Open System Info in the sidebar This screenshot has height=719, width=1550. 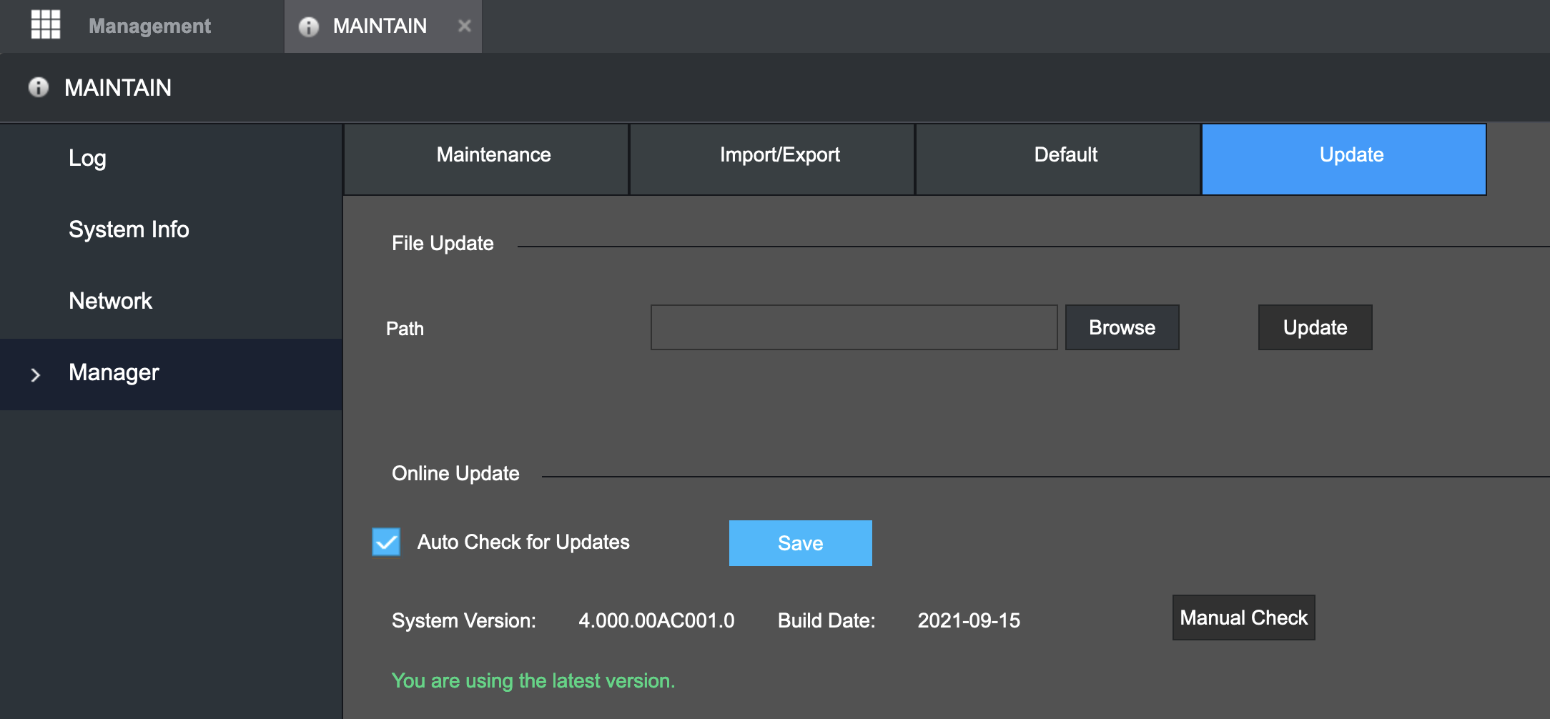coord(172,230)
